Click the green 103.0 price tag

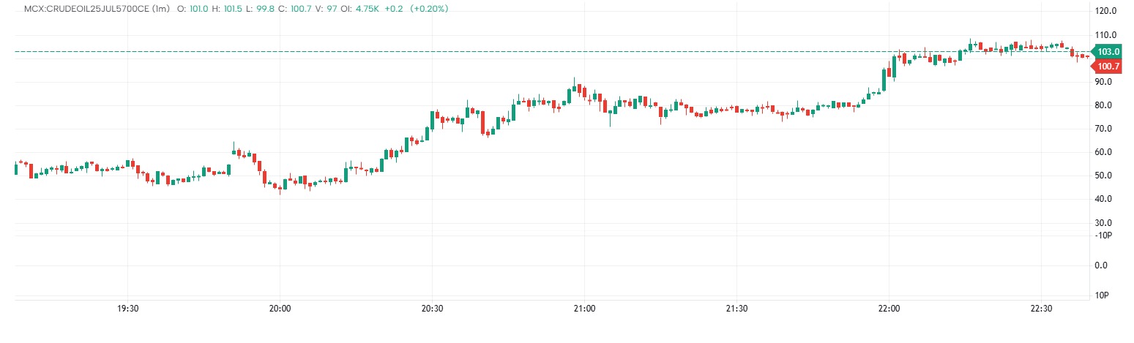[1109, 52]
